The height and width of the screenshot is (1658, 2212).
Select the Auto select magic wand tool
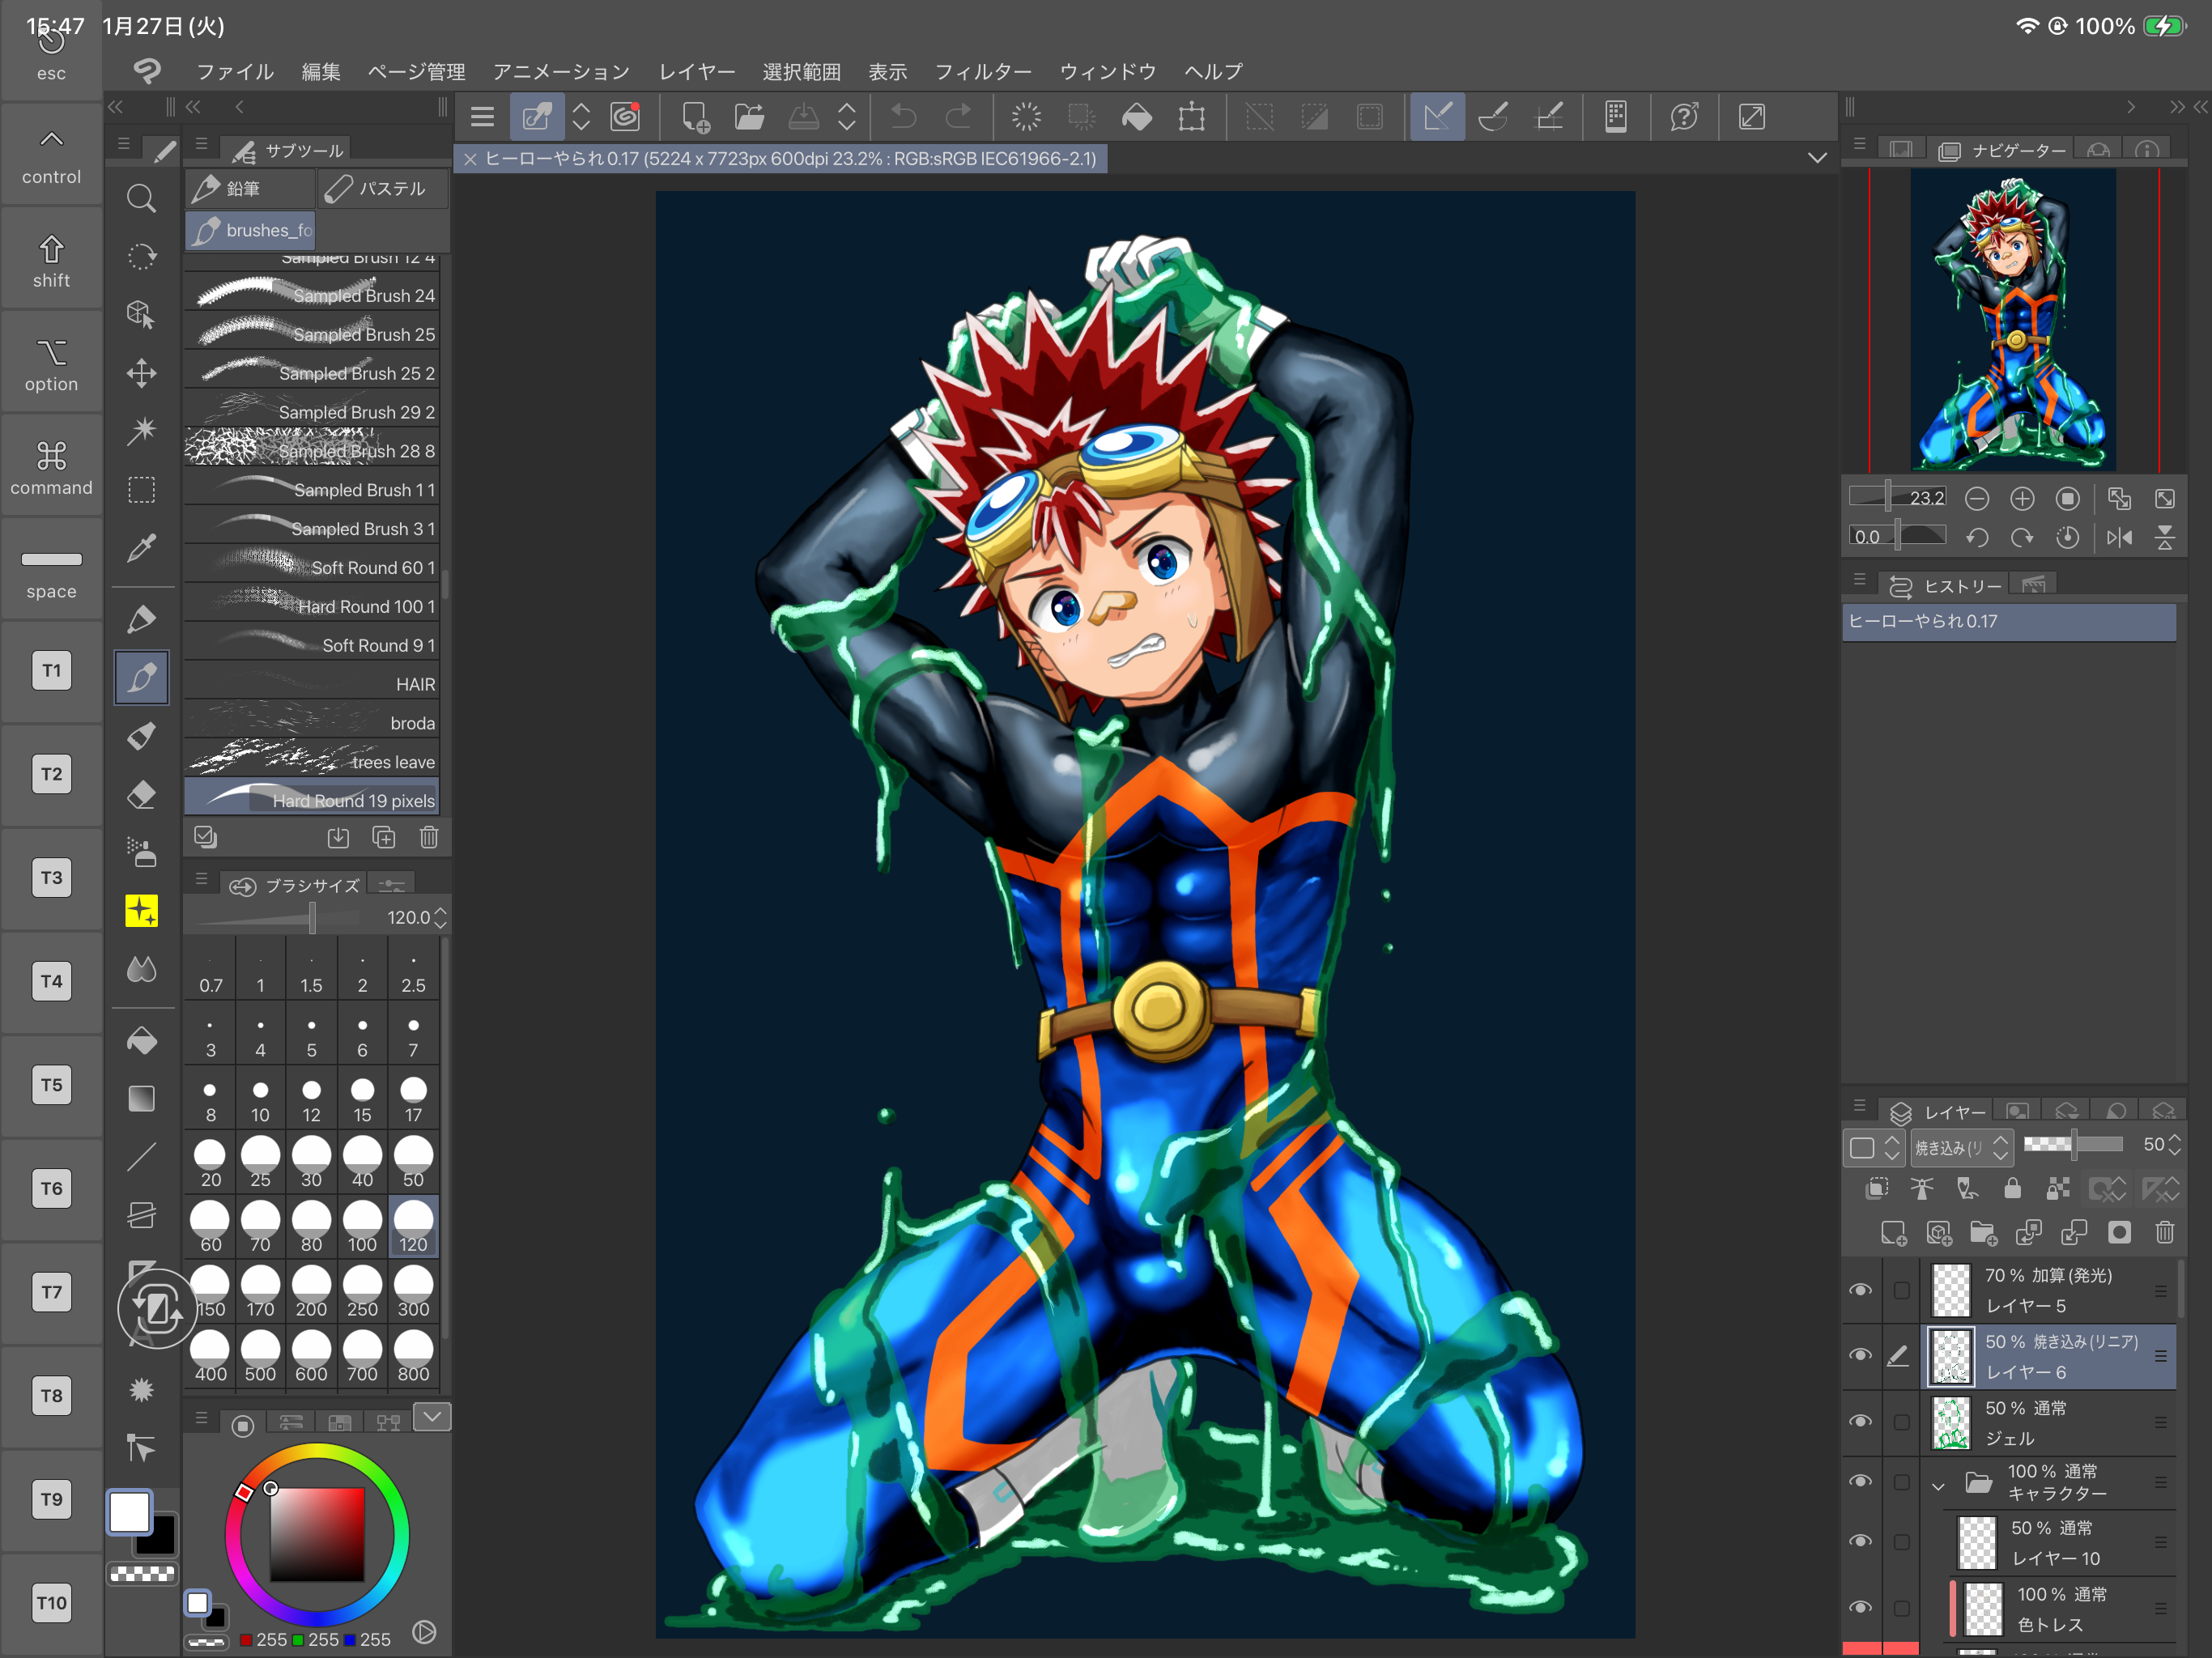click(141, 431)
